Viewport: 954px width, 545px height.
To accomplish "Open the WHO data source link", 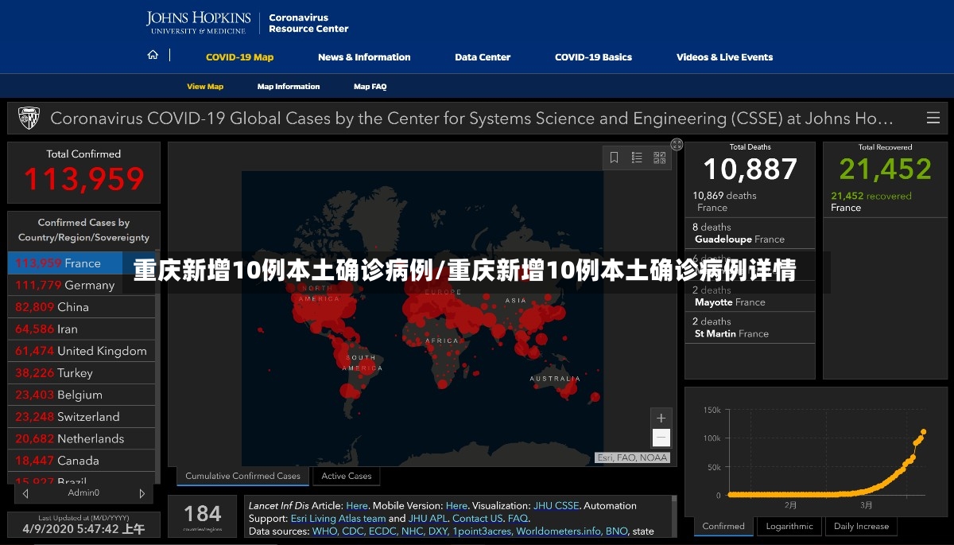I will (324, 531).
